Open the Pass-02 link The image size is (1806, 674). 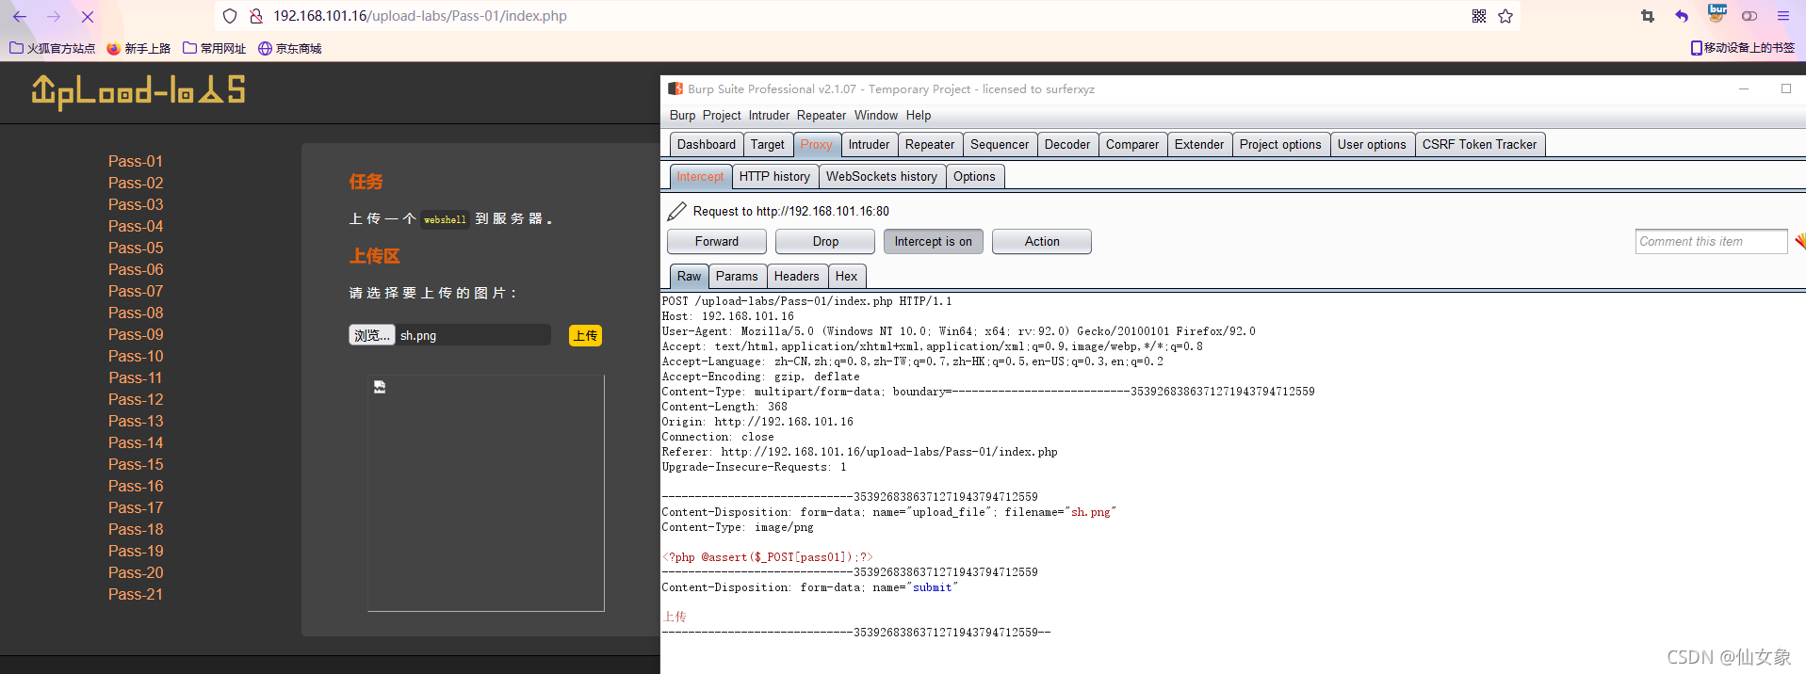tap(136, 183)
